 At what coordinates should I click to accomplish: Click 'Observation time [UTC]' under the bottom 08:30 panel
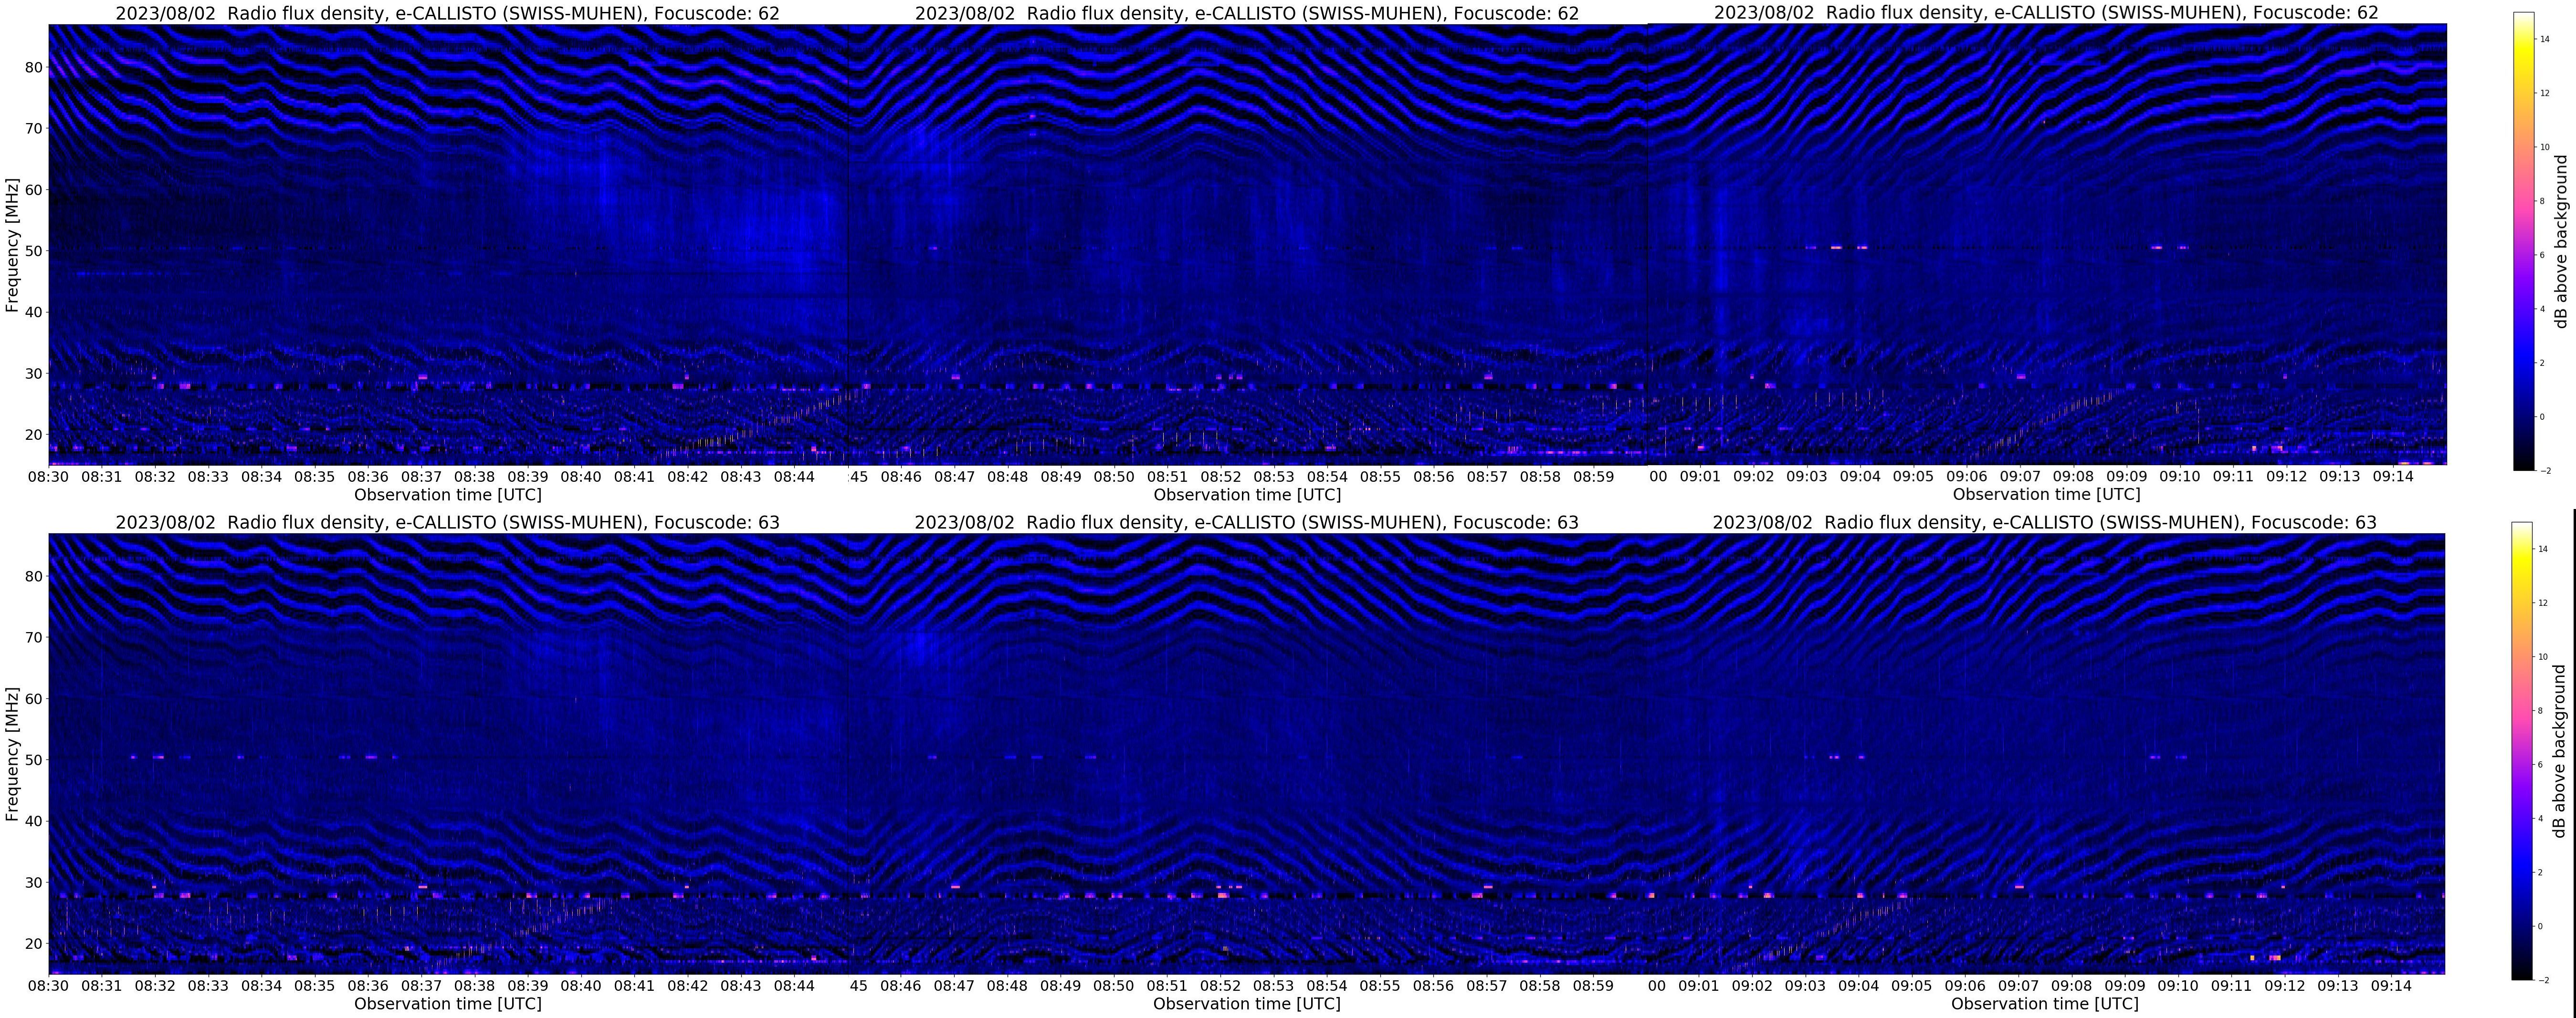coord(448,1004)
